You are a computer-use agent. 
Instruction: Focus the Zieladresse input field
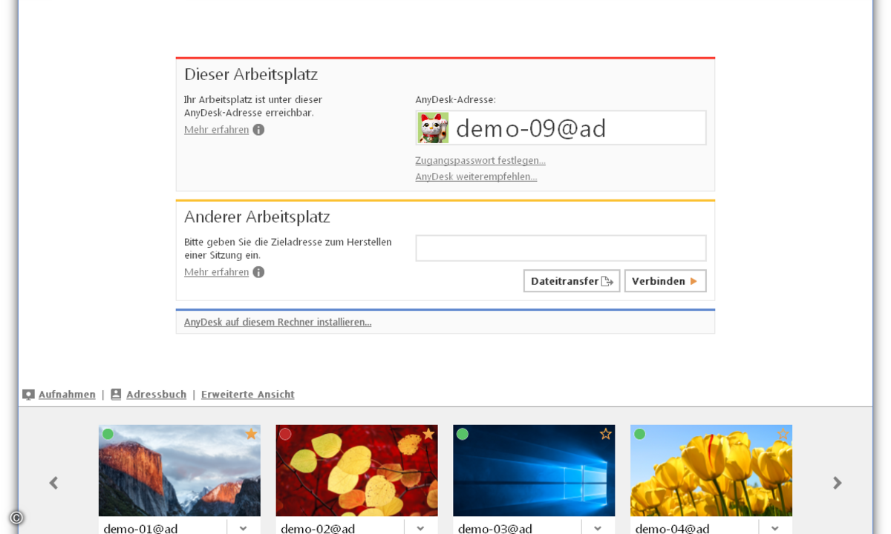coord(561,248)
